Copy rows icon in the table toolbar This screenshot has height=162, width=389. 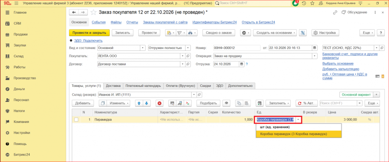click(x=239, y=103)
